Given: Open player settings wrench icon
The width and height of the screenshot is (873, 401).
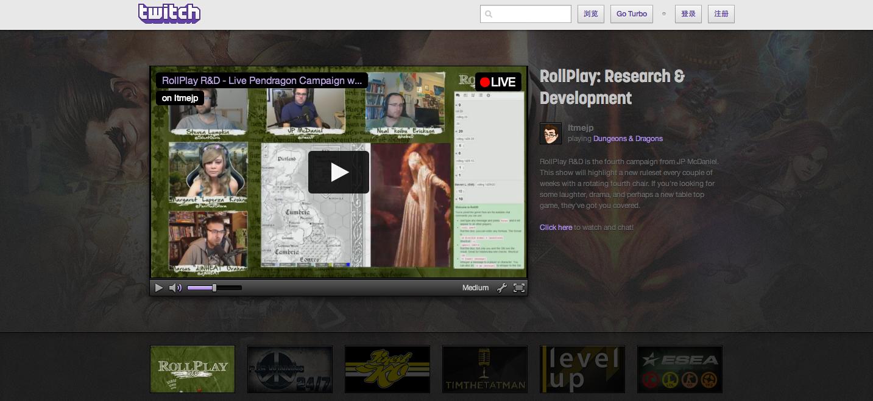Looking at the screenshot, I should [502, 288].
